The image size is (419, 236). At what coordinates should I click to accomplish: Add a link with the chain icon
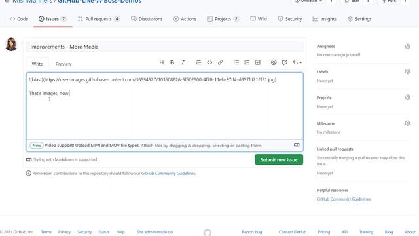(x=220, y=62)
